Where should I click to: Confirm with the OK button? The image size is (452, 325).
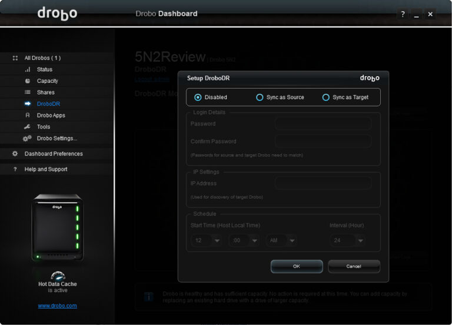(297, 267)
